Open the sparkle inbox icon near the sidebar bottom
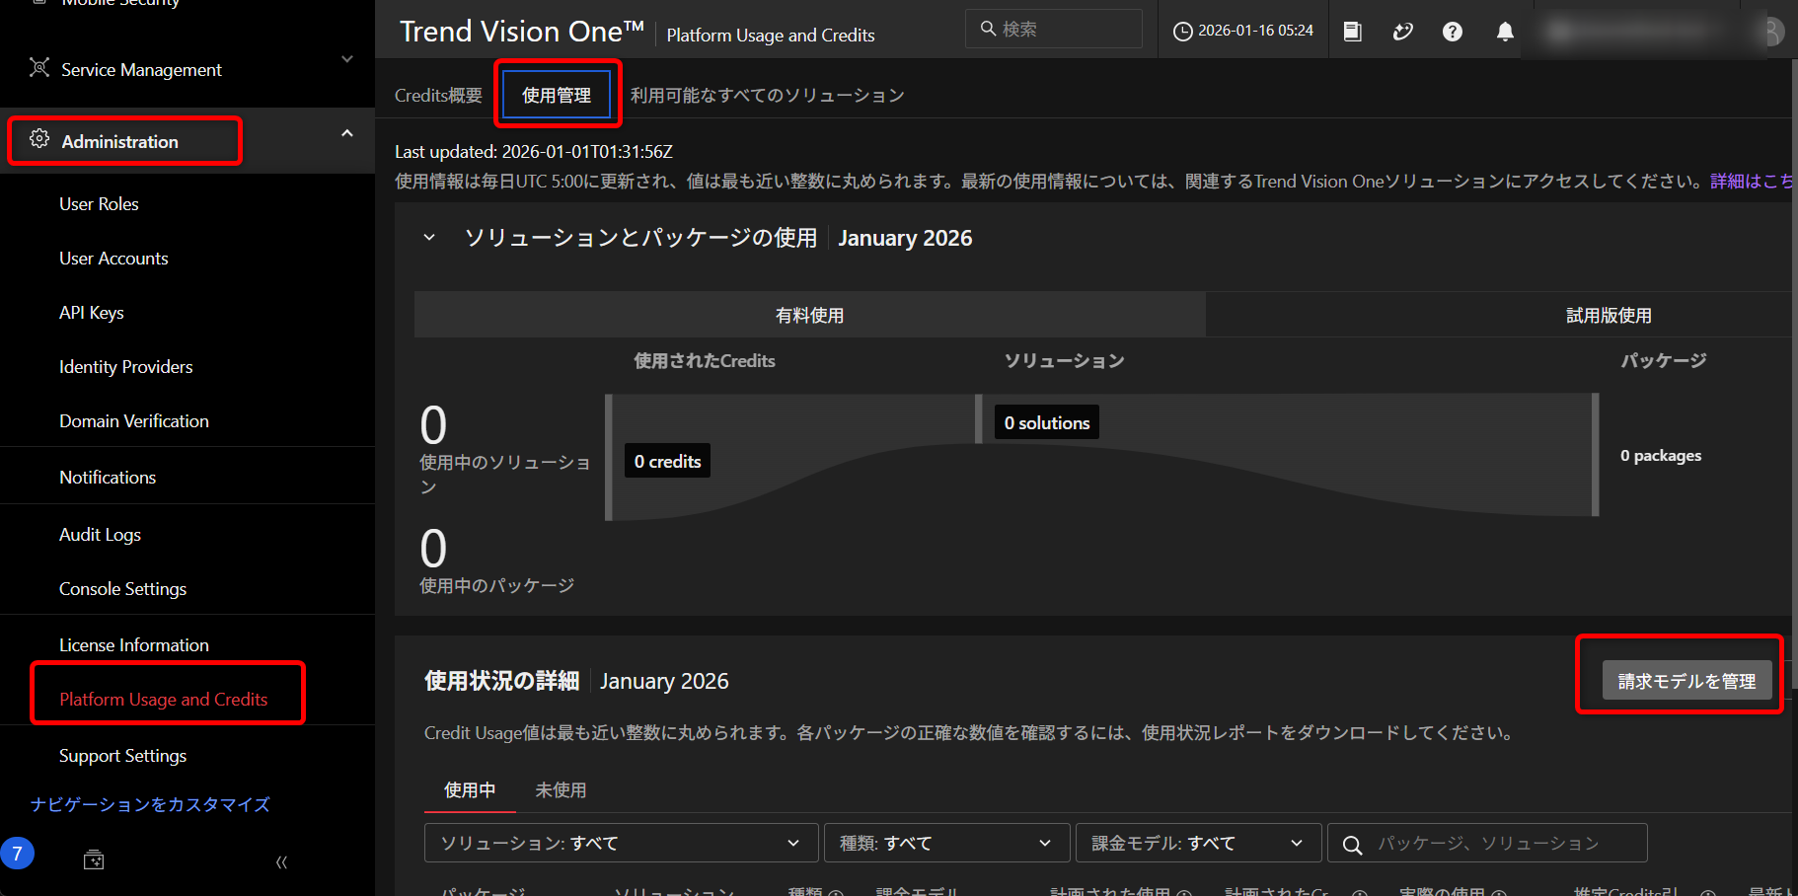The width and height of the screenshot is (1798, 896). [x=93, y=859]
